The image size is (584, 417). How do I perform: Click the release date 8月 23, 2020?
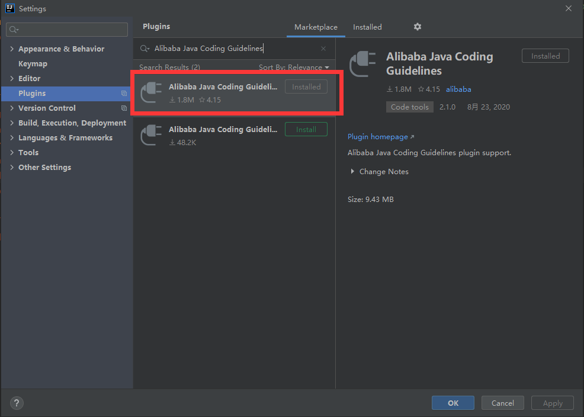point(488,107)
